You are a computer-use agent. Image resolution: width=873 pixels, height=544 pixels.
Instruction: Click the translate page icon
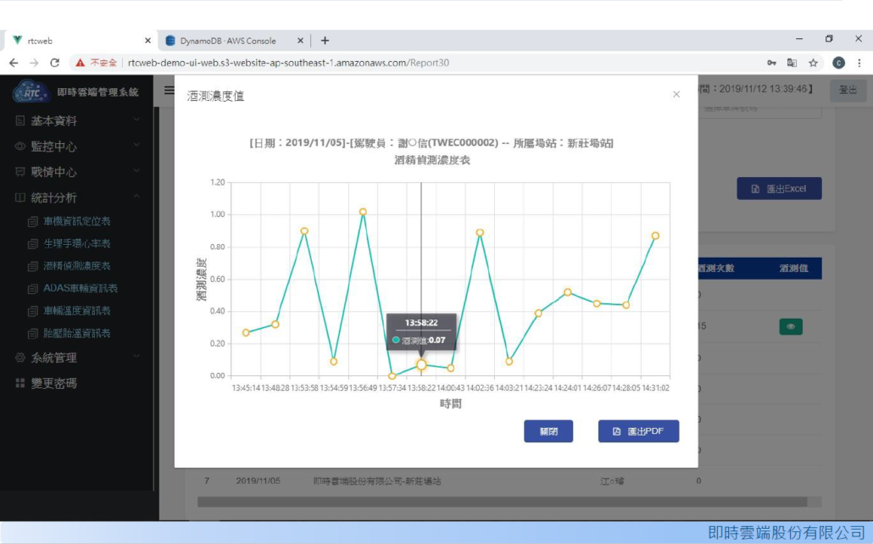[x=792, y=63]
